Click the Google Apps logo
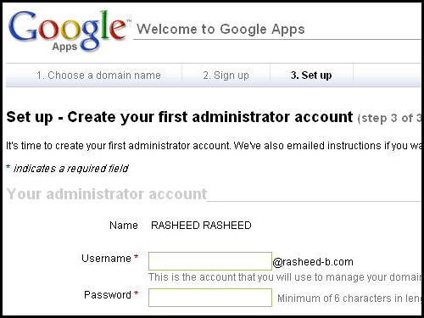 point(69,31)
